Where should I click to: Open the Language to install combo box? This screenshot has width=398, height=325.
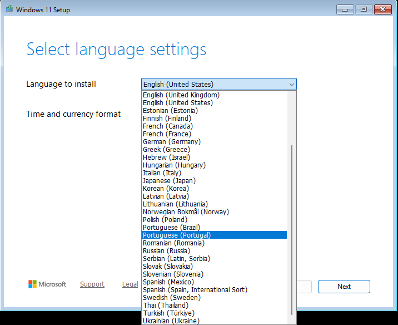[219, 84]
